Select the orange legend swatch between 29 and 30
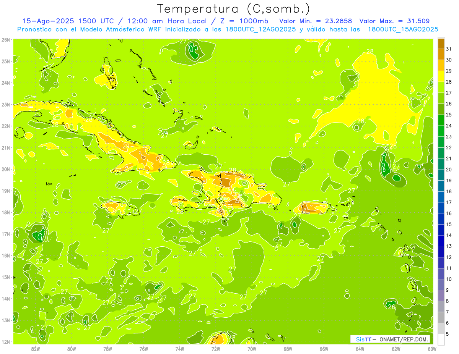The height and width of the screenshot is (354, 459). coord(441,65)
